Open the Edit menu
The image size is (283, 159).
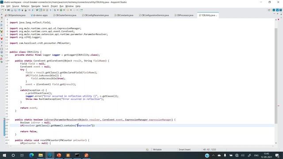pyautogui.click(x=8, y=6)
